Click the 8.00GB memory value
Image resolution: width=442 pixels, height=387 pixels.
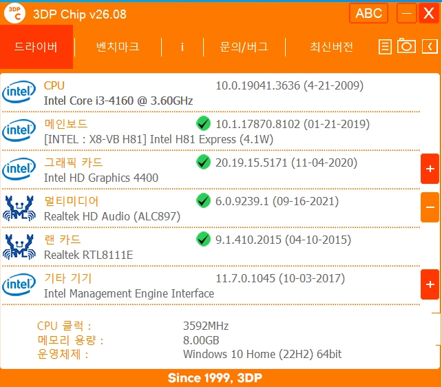point(201,340)
